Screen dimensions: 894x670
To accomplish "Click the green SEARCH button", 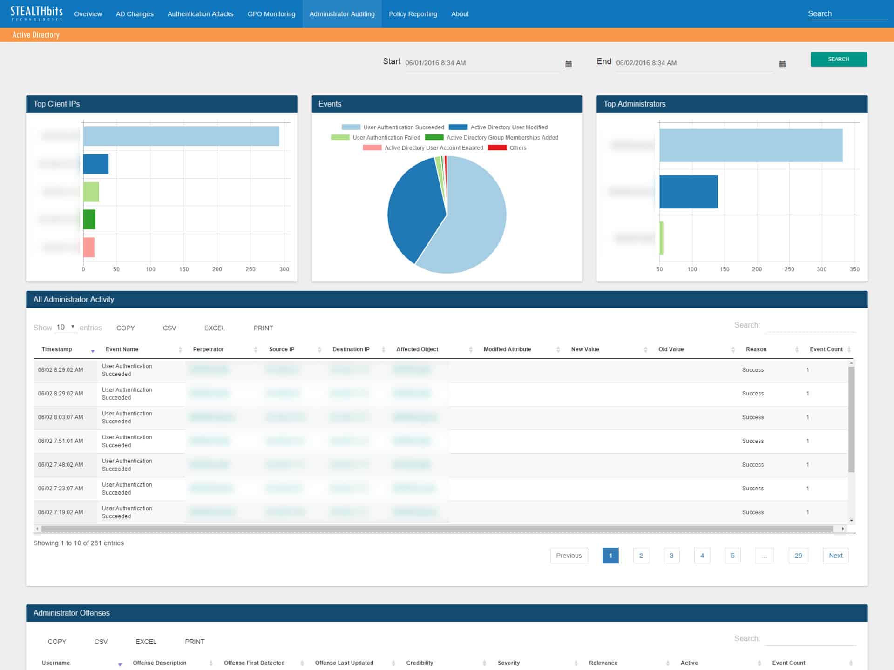I will (839, 59).
